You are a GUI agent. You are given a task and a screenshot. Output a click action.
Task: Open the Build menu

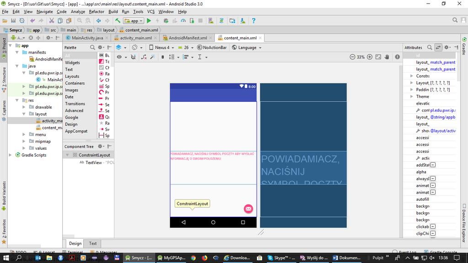[113, 11]
